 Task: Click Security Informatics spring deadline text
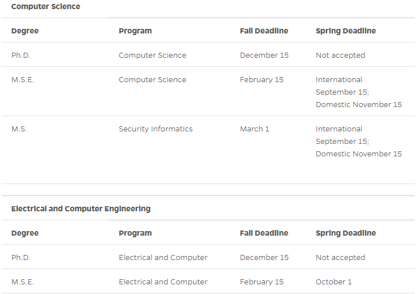358,141
